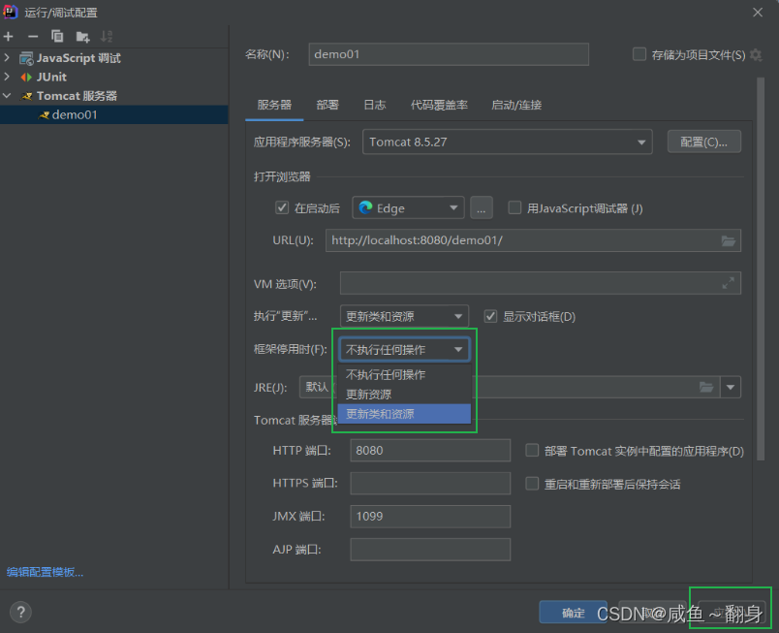Screen dimensions: 779x633
Task: Toggle store as project file checkbox
Action: (x=639, y=54)
